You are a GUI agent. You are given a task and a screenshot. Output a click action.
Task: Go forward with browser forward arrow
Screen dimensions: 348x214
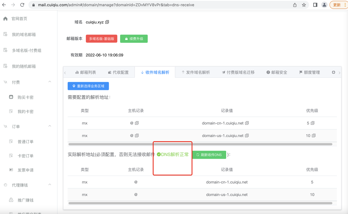[x=13, y=5]
